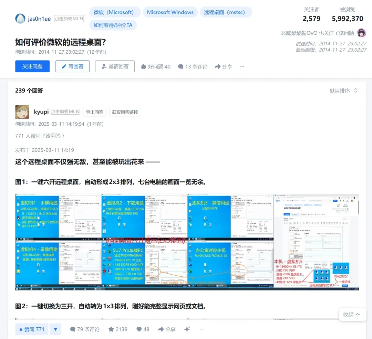Click the 写回答 write answer button
372x339 pixels.
[x=72, y=66]
